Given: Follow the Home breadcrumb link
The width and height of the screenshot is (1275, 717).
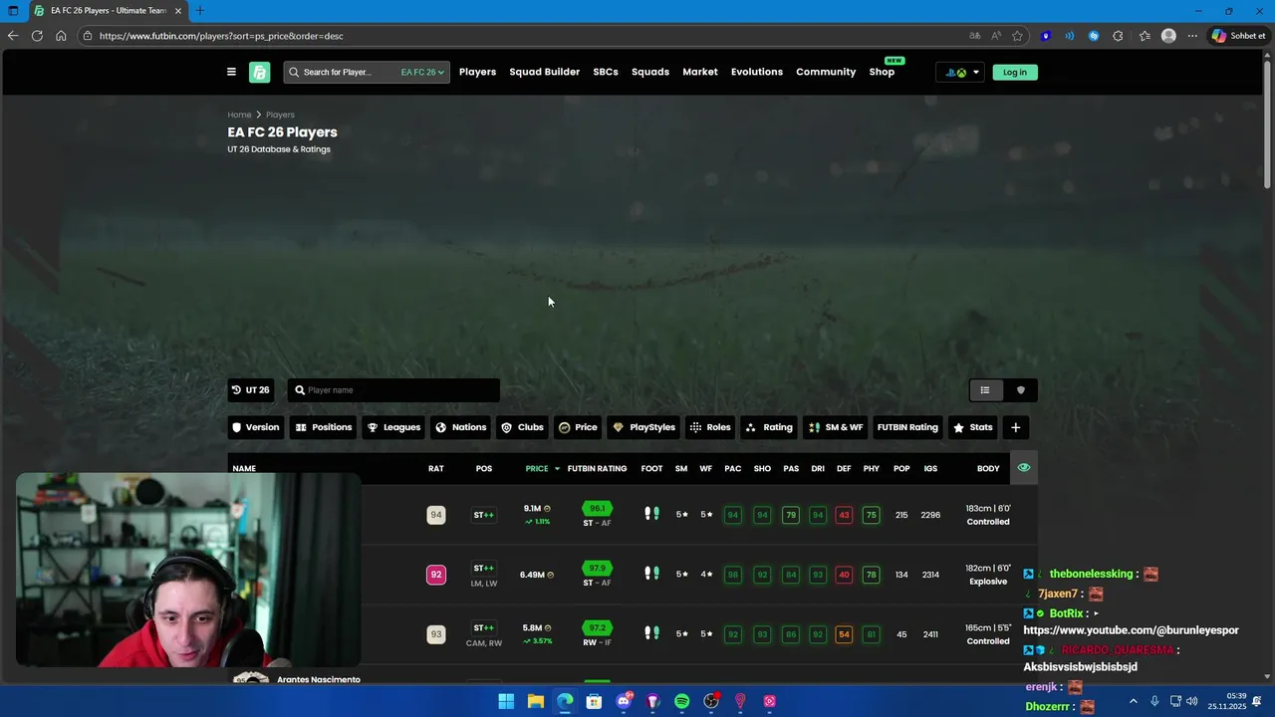Looking at the screenshot, I should tap(239, 115).
